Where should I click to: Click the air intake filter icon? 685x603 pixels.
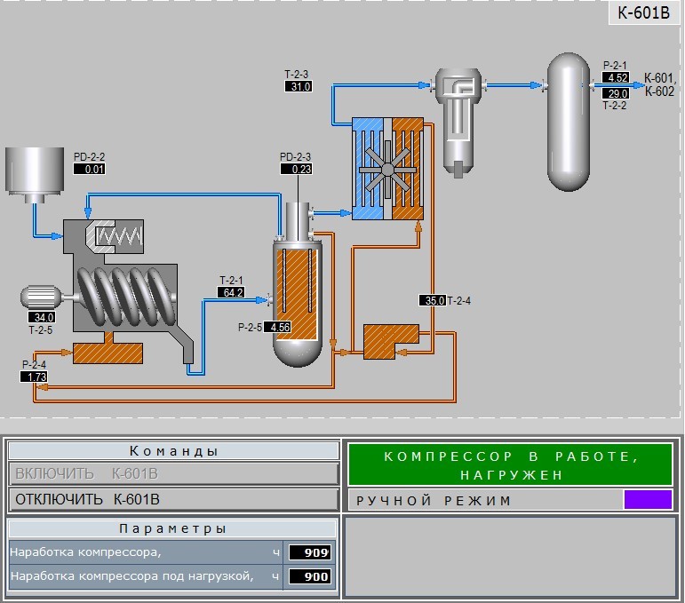35,175
